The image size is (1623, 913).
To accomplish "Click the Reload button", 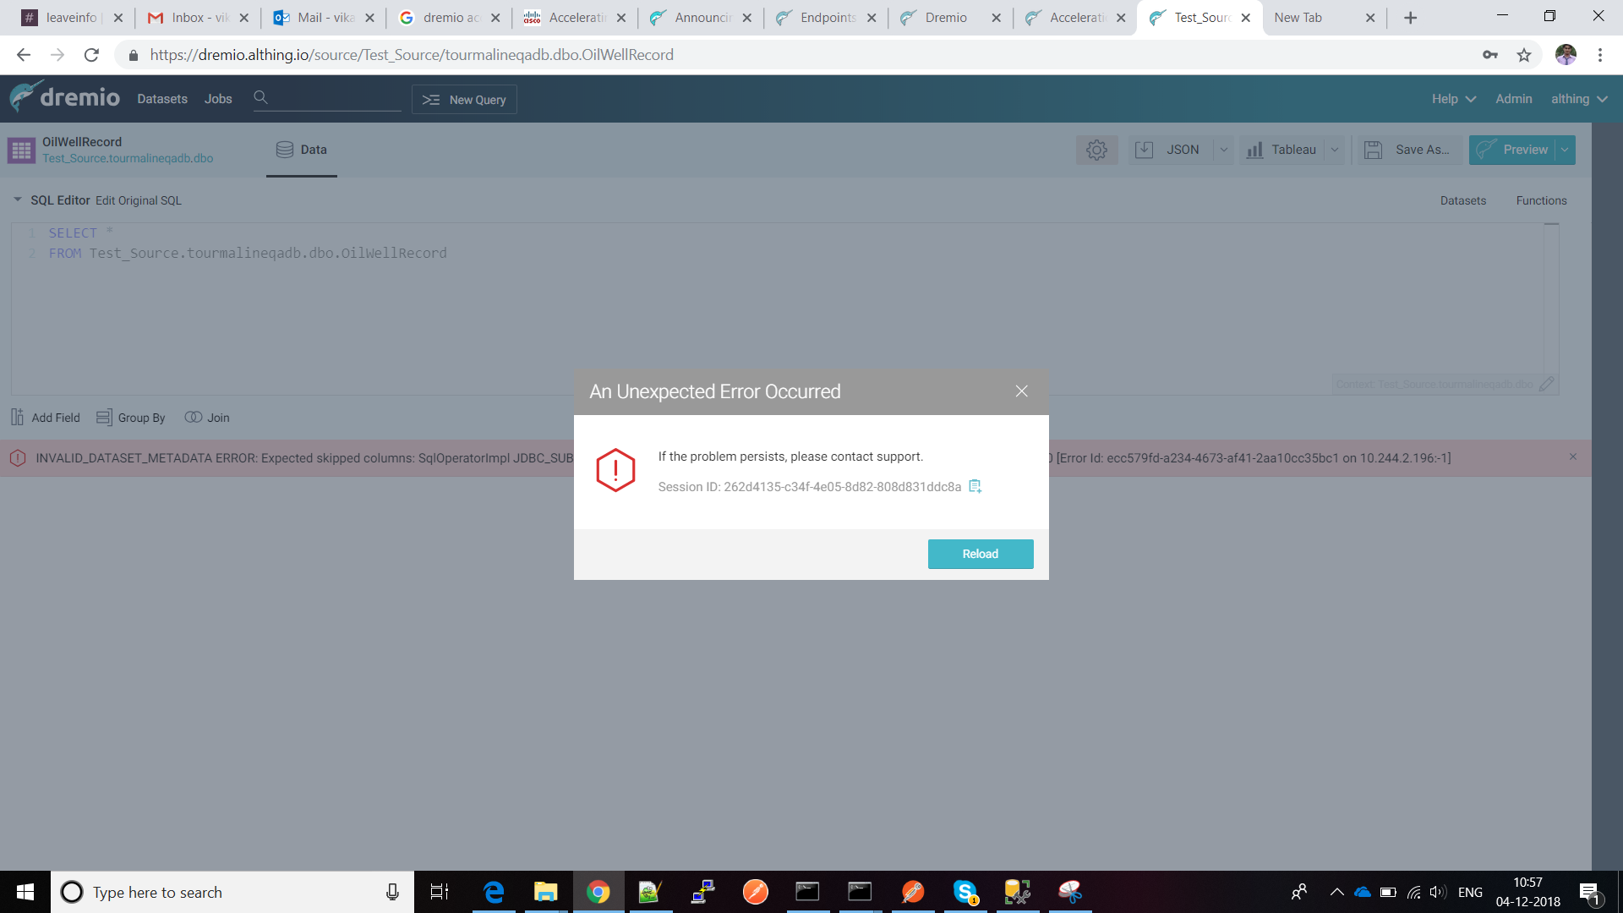I will point(980,554).
